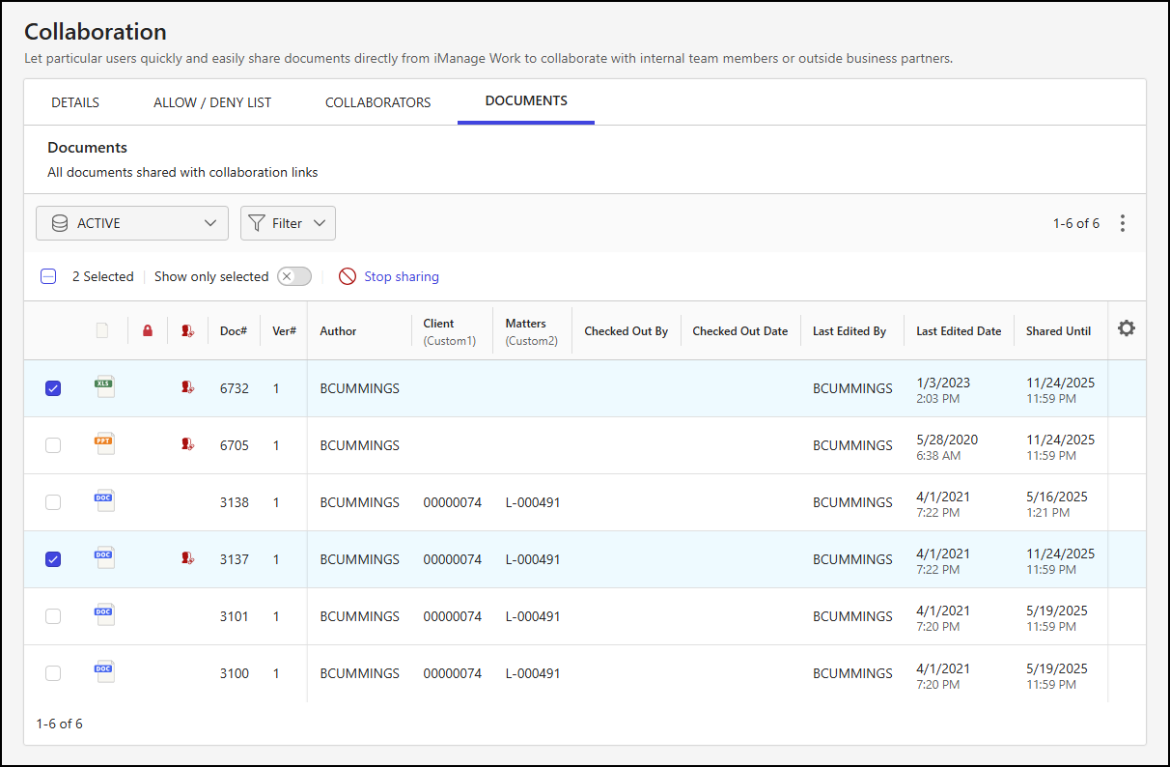Click the Stop sharing link
The height and width of the screenshot is (767, 1170).
point(401,276)
